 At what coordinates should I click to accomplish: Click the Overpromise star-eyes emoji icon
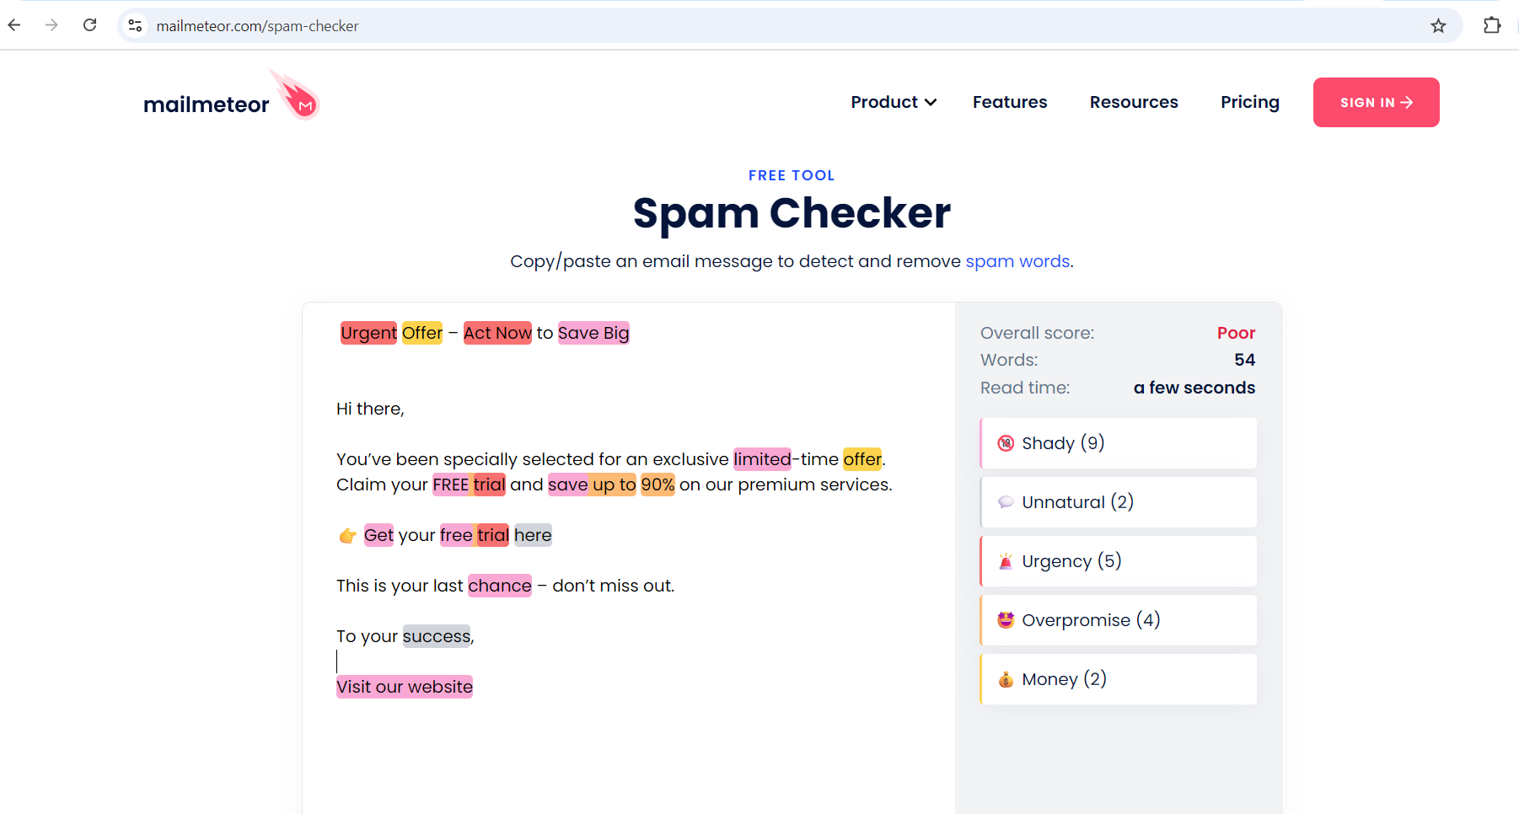(1006, 620)
